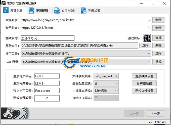Image resolution: width=171 pixels, height=125 pixels.
Task: Click the disabled 加密LUA脚本 dropdown
Action: click(x=106, y=98)
